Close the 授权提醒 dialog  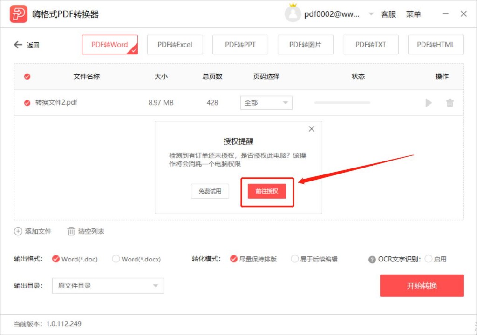click(x=312, y=129)
